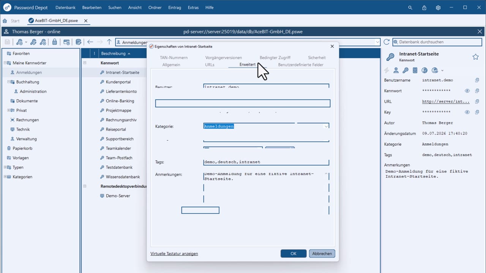Open the Ansicht menu

pyautogui.click(x=135, y=8)
